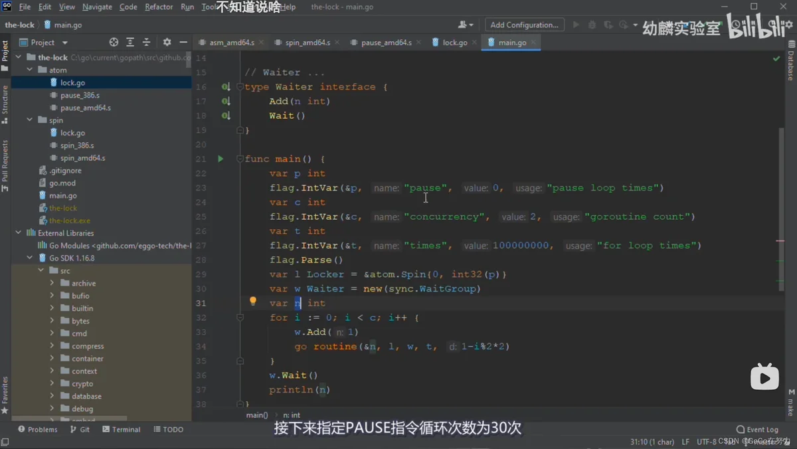Image resolution: width=797 pixels, height=449 pixels.
Task: Open the Project panel settings gear
Action: (167, 42)
